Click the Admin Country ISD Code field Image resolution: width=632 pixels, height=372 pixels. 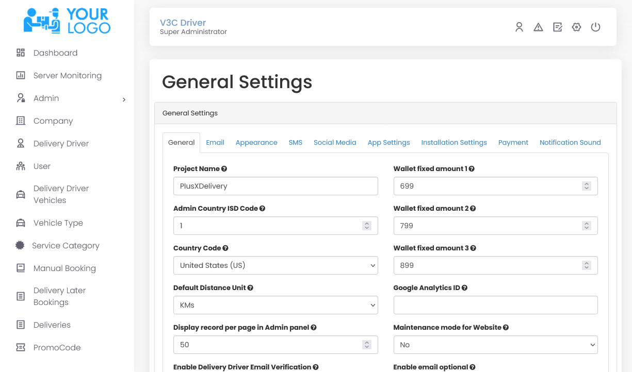(x=276, y=226)
